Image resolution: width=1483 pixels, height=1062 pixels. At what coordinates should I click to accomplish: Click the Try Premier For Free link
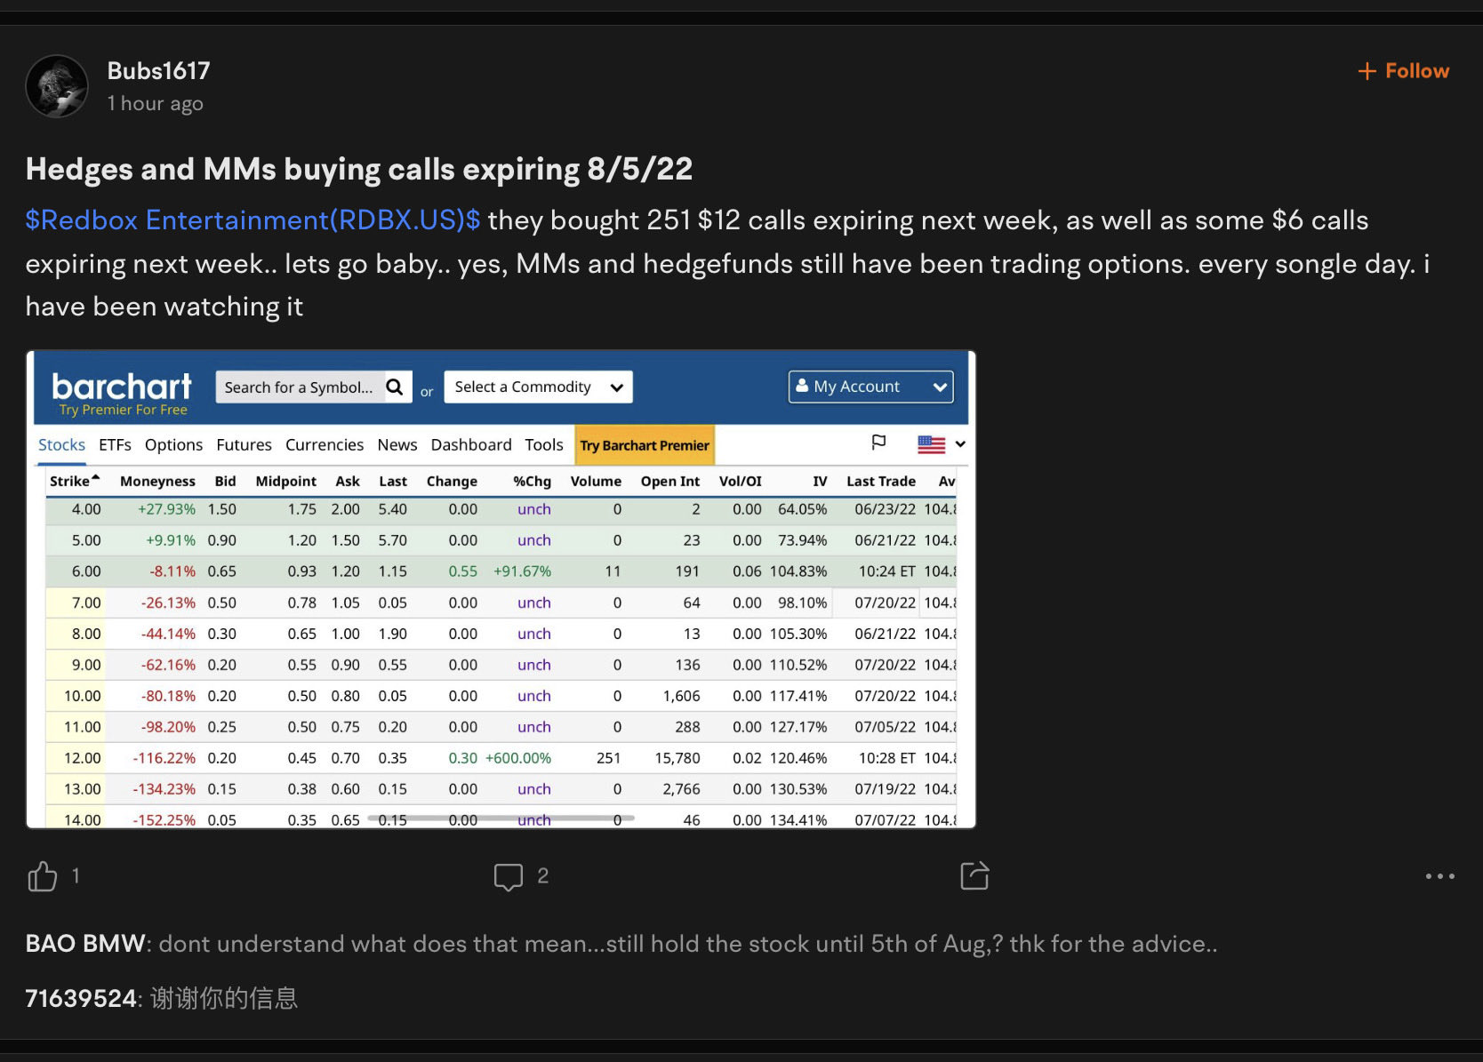coord(124,410)
